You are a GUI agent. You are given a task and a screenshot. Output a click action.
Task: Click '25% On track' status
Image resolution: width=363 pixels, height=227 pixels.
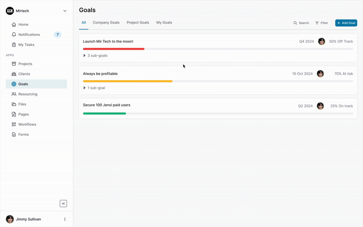pyautogui.click(x=342, y=106)
